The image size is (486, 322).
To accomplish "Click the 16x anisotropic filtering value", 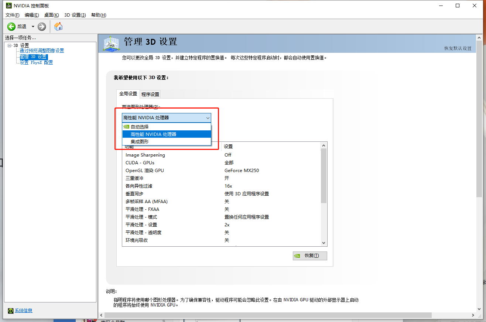I will pyautogui.click(x=228, y=186).
